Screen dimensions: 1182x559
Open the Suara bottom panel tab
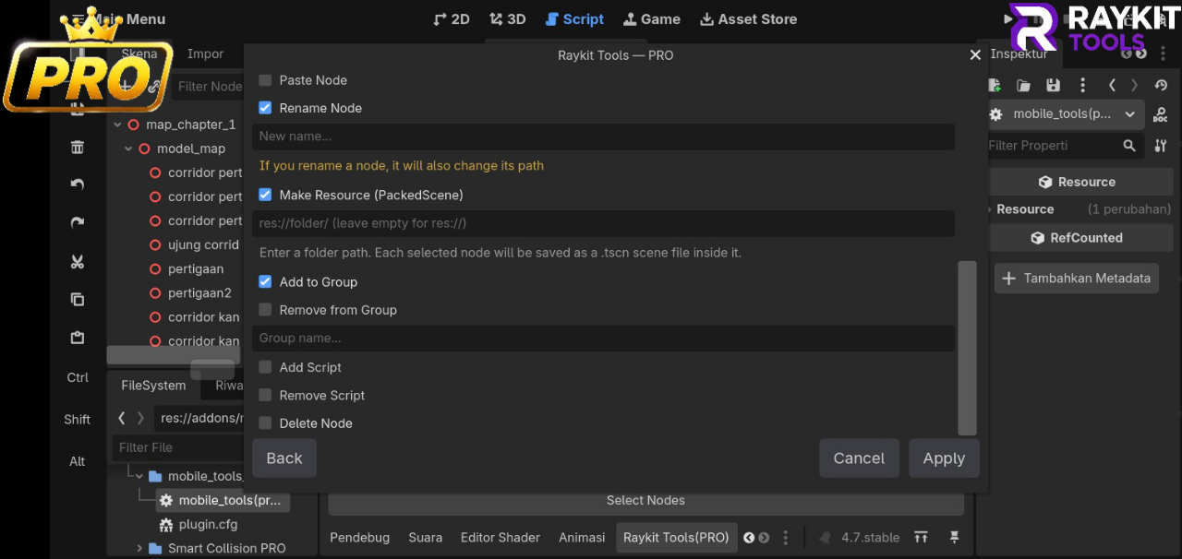(426, 538)
